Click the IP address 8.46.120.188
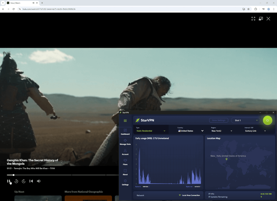The width and height of the screenshot is (277, 201). tap(266, 194)
